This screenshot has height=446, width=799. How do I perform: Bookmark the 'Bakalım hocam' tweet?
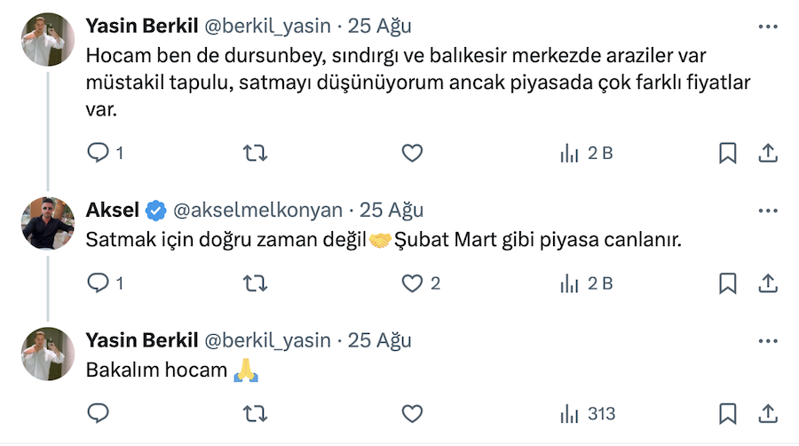click(x=727, y=414)
